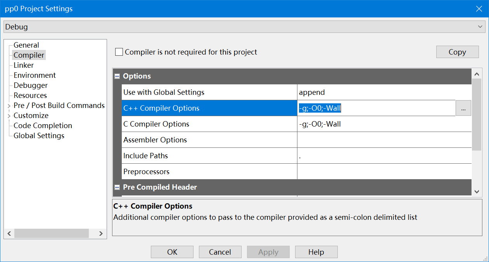The width and height of the screenshot is (489, 262).
Task: Collapse the Options section
Action: pyautogui.click(x=117, y=76)
